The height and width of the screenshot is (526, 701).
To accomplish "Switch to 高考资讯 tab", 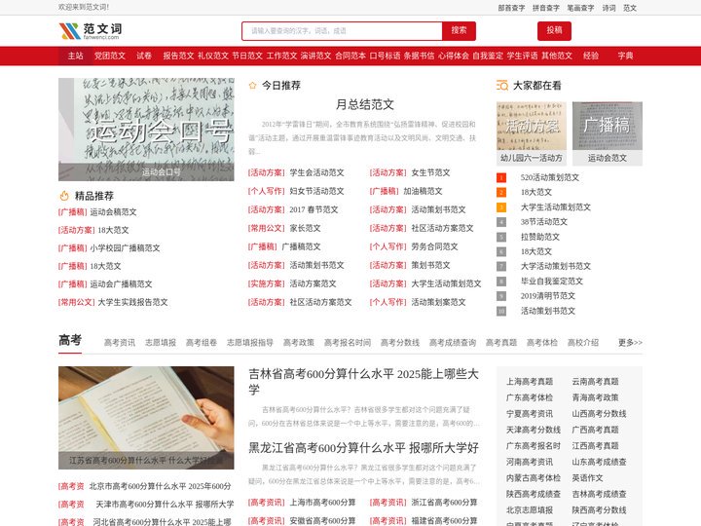I will [120, 343].
